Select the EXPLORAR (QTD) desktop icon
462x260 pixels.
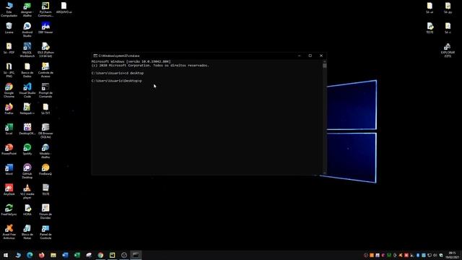[448, 50]
